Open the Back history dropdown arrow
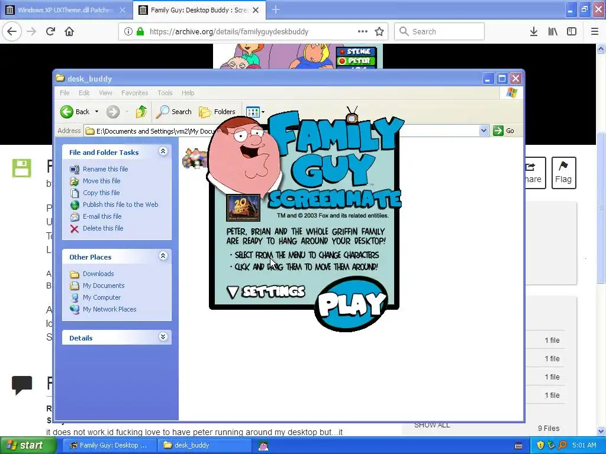This screenshot has height=454, width=606. pyautogui.click(x=96, y=112)
